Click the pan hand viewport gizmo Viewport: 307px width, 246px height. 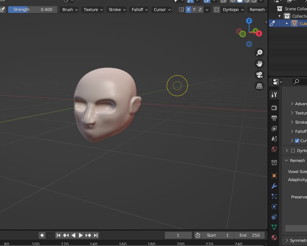259,64
